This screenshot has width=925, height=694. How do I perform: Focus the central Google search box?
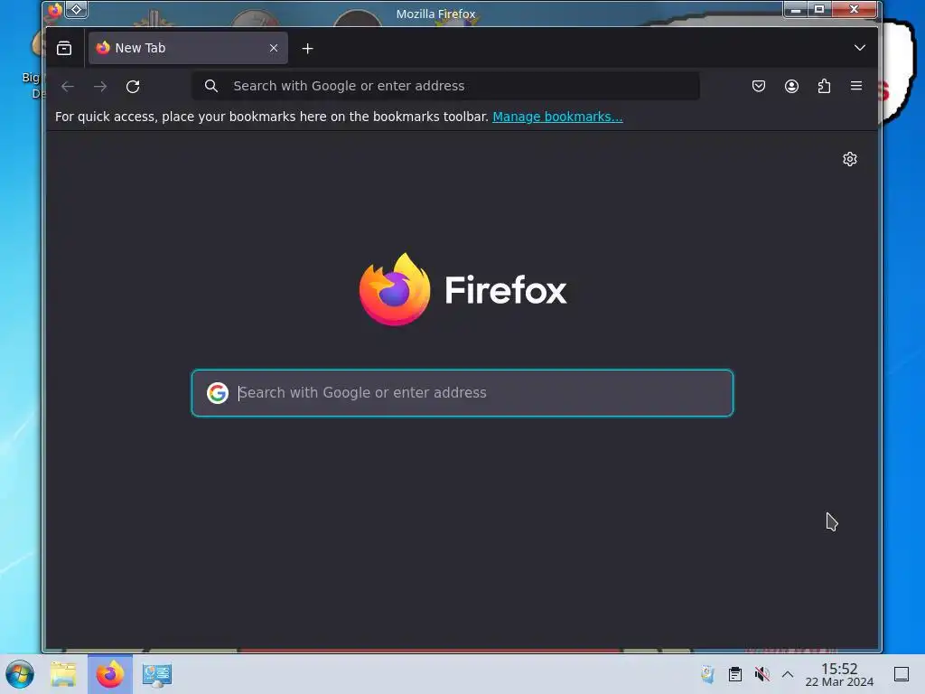click(x=462, y=393)
